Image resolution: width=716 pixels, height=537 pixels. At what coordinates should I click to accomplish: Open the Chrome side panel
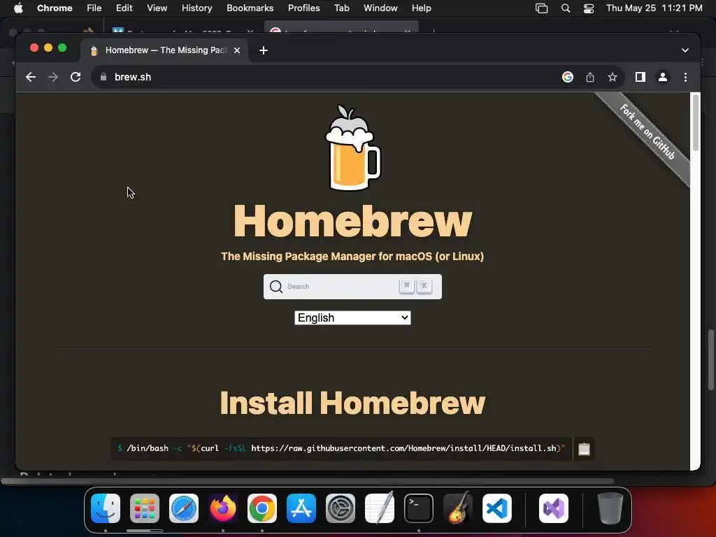click(640, 77)
